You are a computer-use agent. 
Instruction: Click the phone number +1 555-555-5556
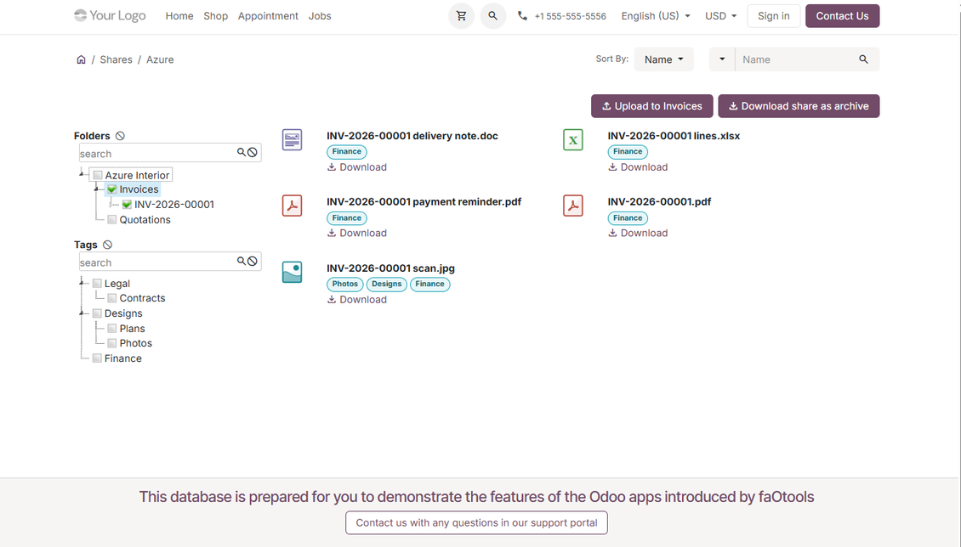click(x=570, y=16)
